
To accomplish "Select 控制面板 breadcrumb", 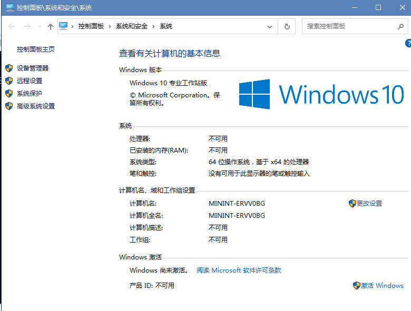I will (91, 26).
